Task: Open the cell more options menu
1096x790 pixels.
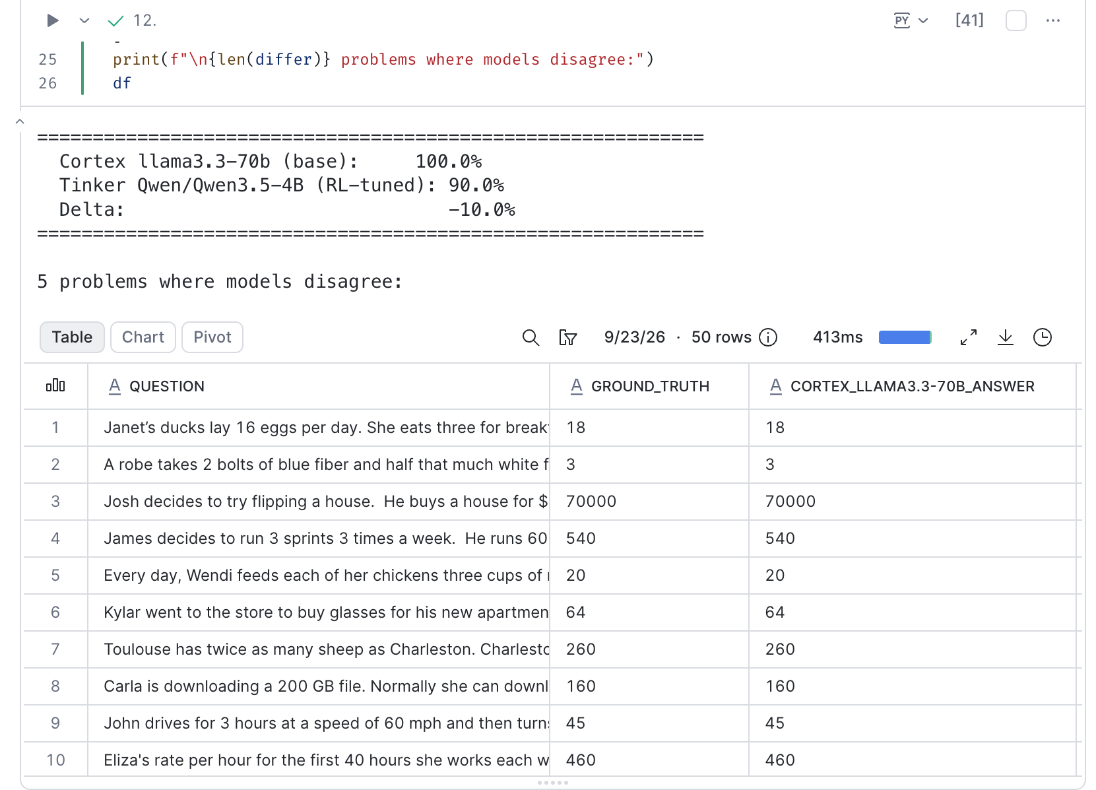Action: (x=1052, y=20)
